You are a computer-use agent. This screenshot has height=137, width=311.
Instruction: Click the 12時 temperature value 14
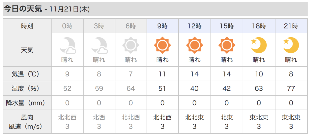tap(195, 74)
